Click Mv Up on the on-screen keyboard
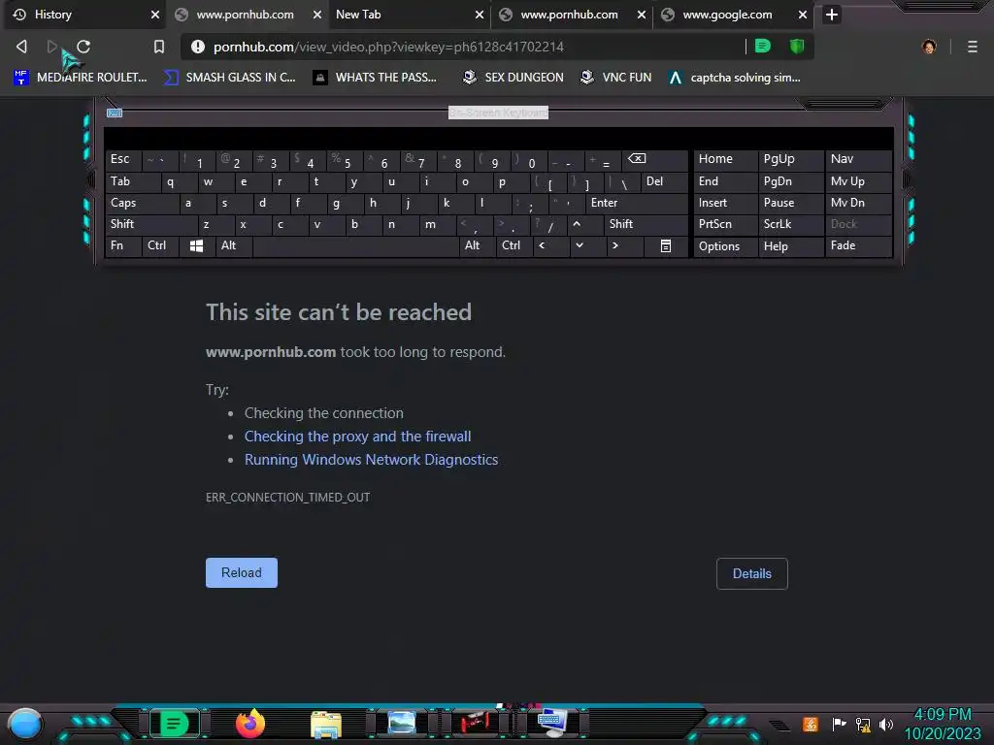 [858, 181]
